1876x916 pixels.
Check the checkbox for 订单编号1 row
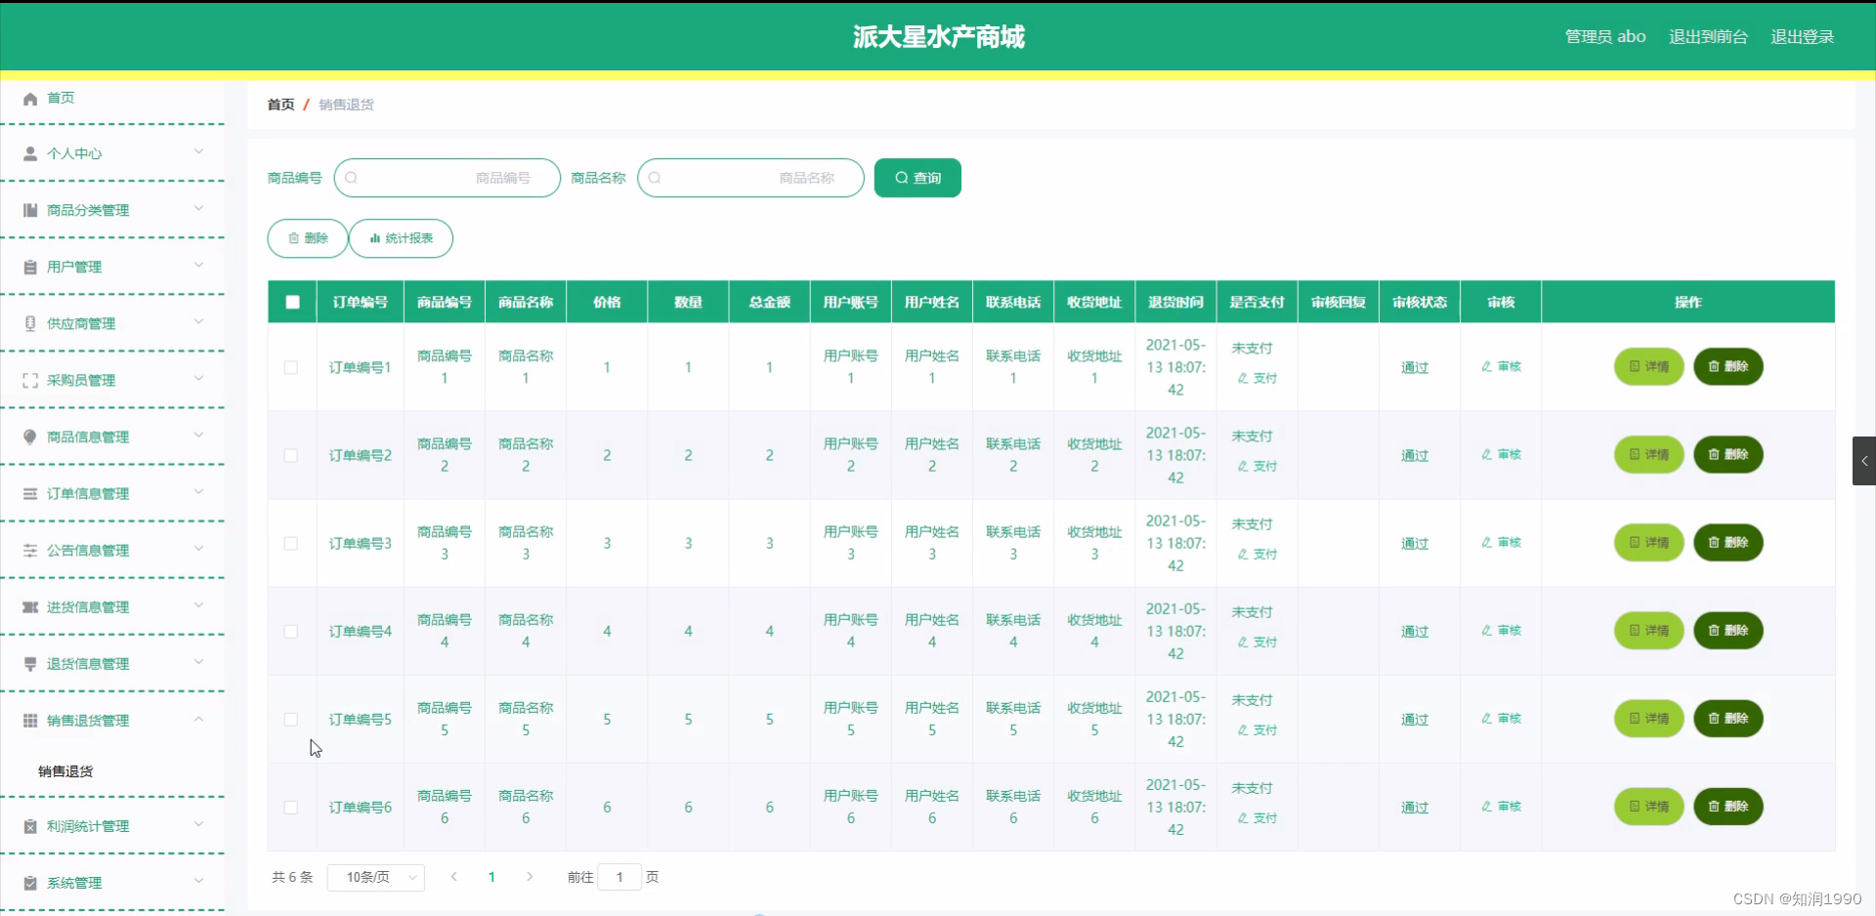[x=291, y=367]
